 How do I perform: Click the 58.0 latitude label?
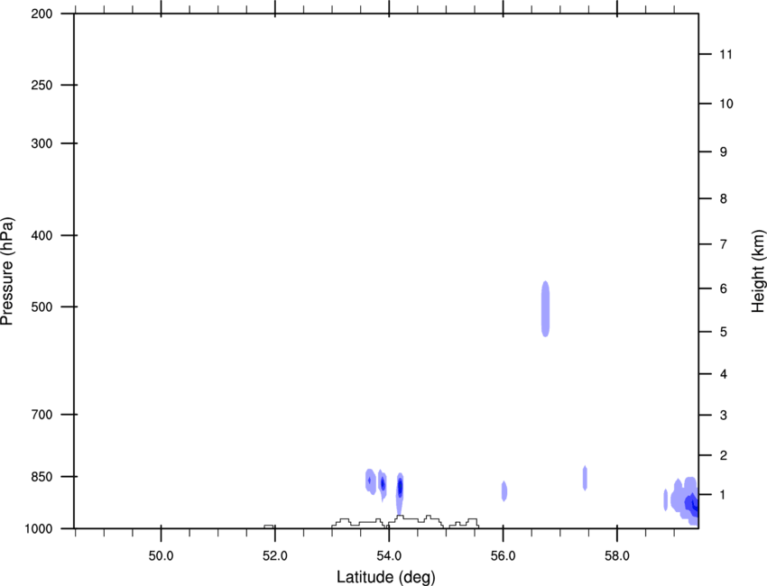617,556
